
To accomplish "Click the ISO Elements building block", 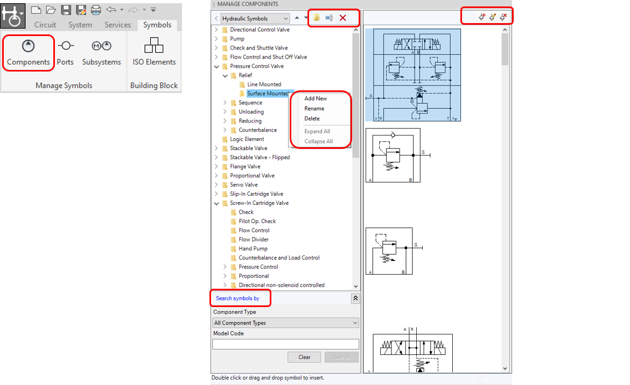I will point(153,52).
